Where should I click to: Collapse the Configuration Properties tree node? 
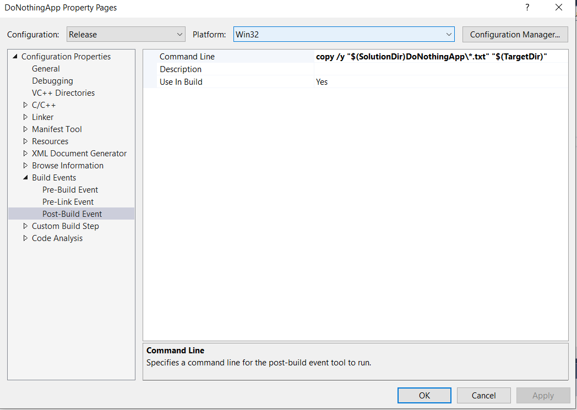(x=15, y=57)
